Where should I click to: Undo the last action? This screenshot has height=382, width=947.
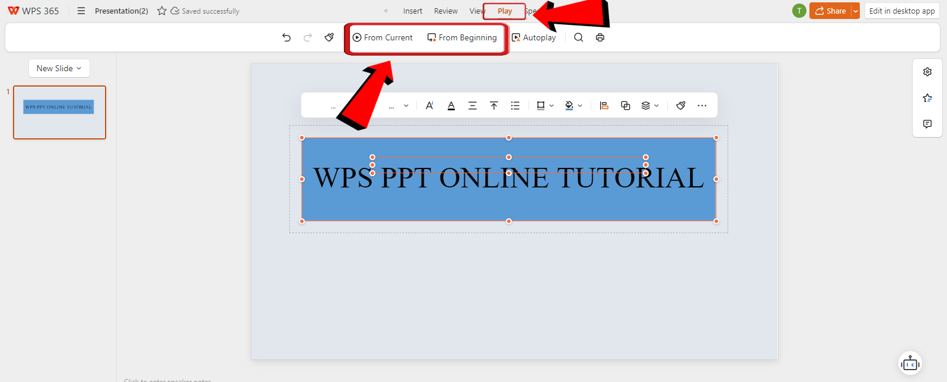pyautogui.click(x=286, y=37)
